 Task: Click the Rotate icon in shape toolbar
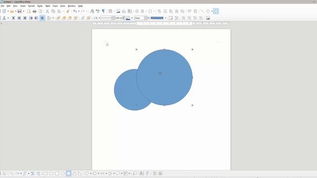pos(171,18)
